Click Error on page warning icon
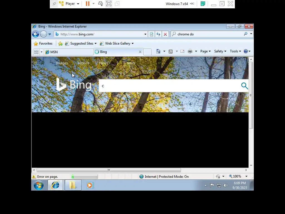 (34, 176)
